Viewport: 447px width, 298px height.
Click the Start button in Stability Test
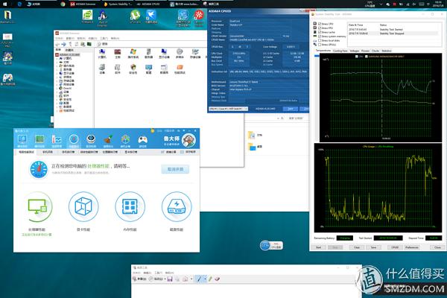tap(319, 247)
